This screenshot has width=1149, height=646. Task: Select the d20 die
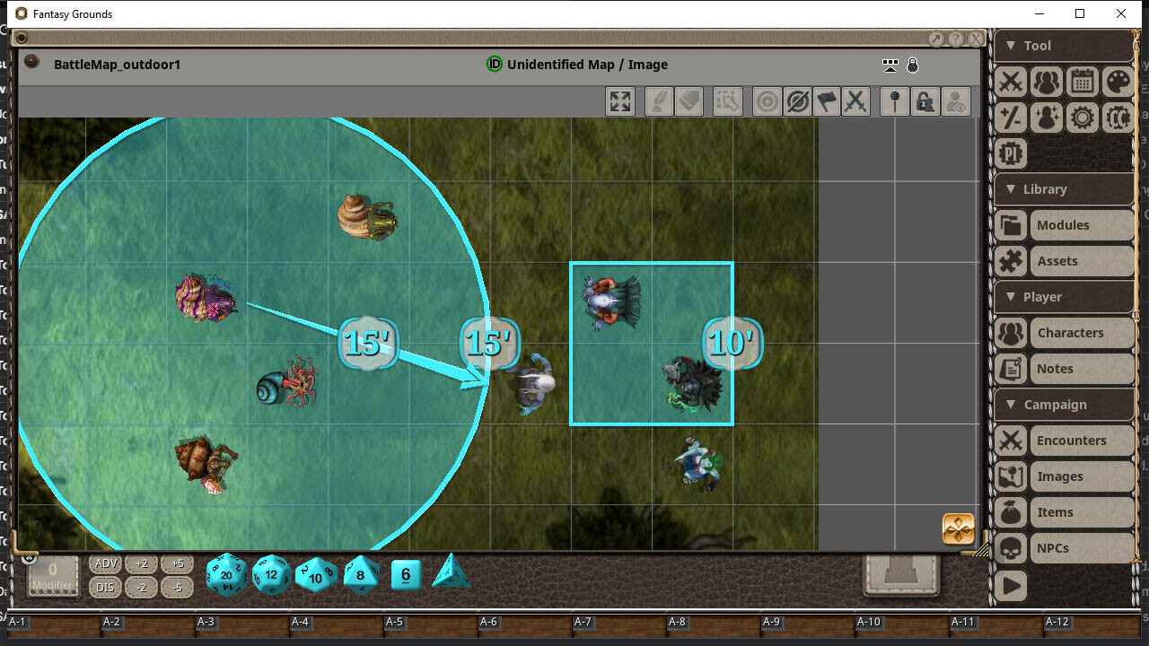(x=226, y=575)
